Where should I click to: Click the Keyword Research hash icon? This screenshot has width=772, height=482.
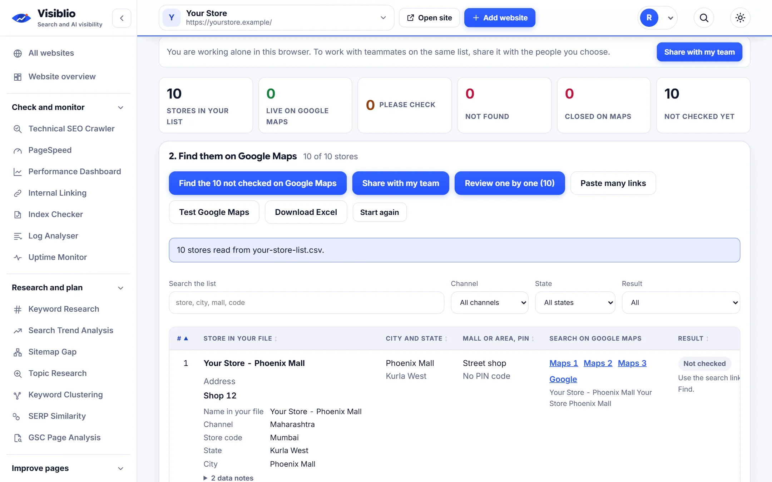pyautogui.click(x=18, y=309)
